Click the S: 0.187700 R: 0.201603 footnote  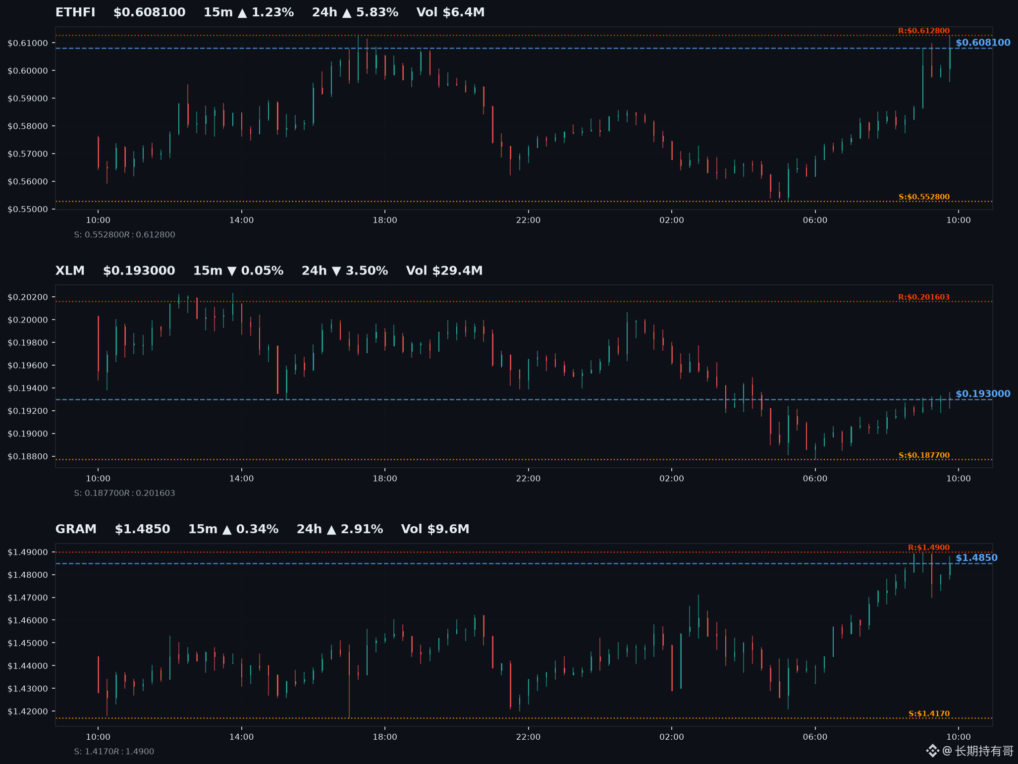click(124, 493)
